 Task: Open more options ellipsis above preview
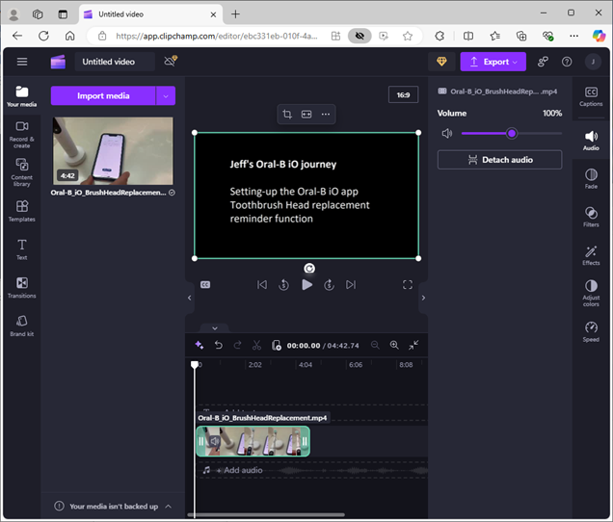(325, 114)
